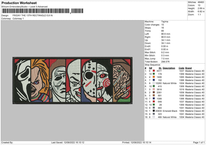Select stitch count 3818 in stop 7
Viewport: 206px width, 145px height.
[159, 89]
